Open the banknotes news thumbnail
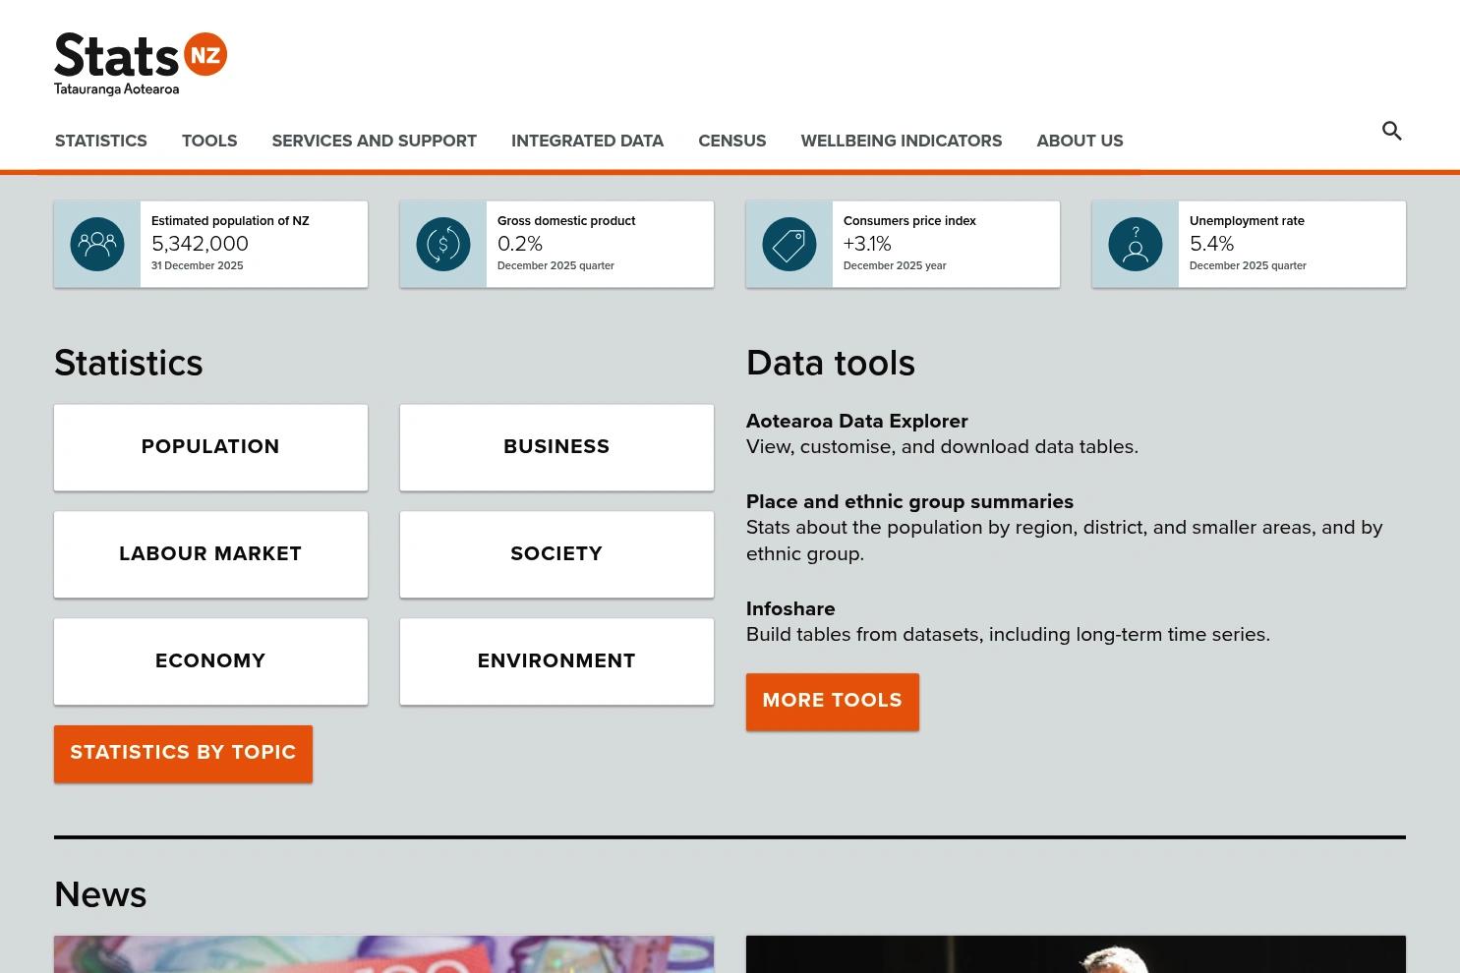Viewport: 1460px width, 973px height. pos(383,954)
